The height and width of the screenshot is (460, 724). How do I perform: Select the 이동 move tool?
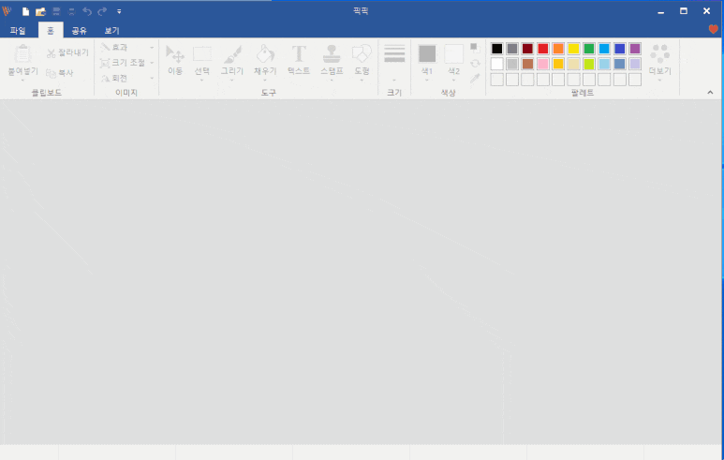[175, 60]
